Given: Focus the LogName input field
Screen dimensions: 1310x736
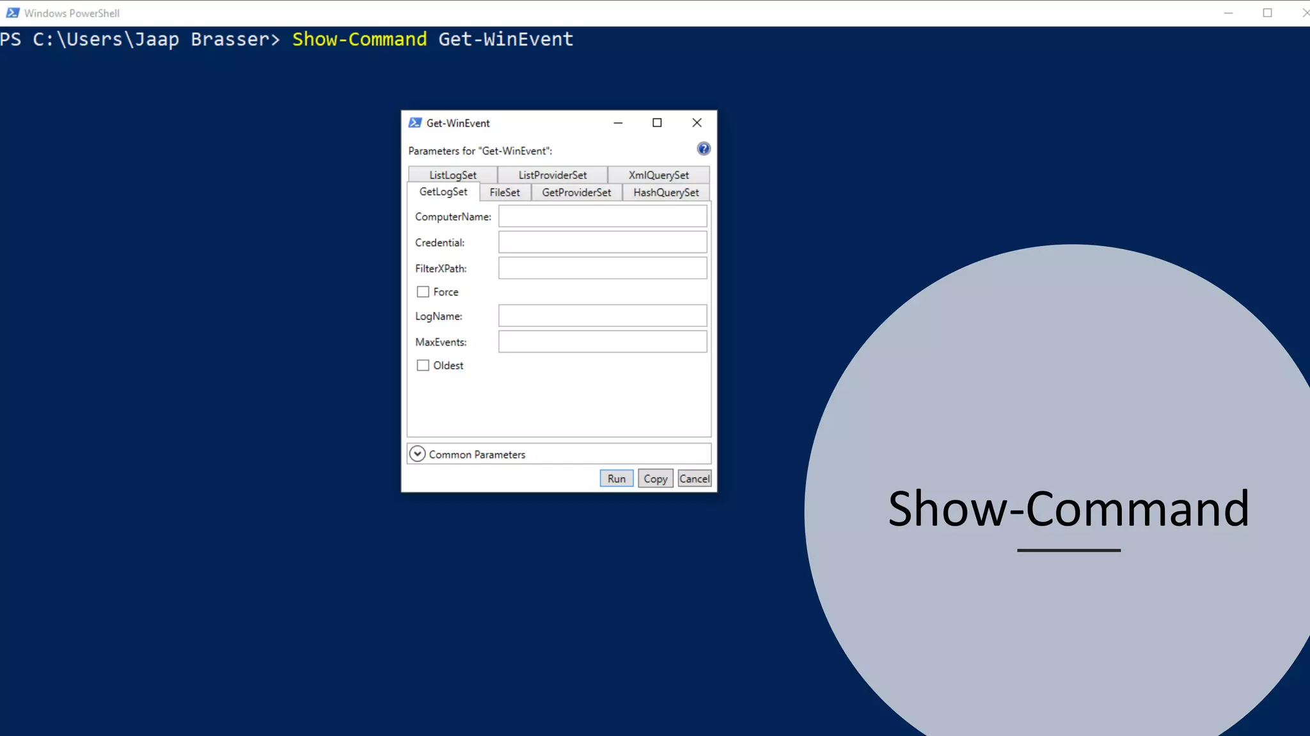Looking at the screenshot, I should point(603,316).
